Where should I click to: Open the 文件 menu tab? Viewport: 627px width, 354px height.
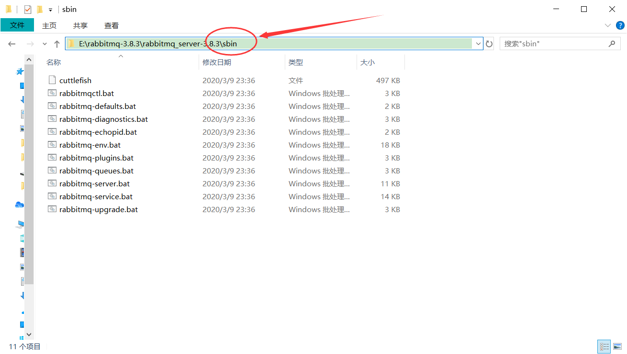17,25
